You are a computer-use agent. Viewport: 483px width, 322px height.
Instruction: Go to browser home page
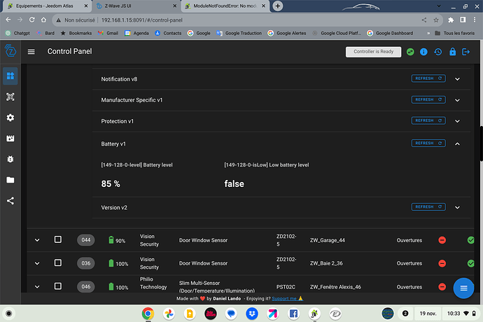tap(43, 20)
